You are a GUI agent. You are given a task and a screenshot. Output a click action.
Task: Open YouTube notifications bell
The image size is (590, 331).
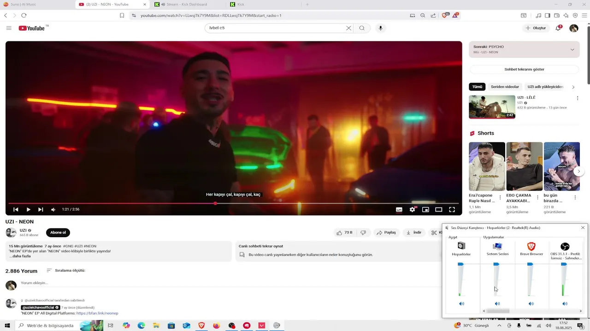pos(558,28)
